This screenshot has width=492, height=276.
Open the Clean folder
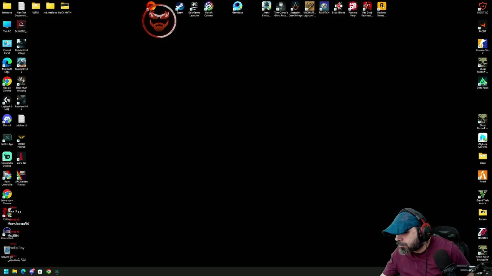pyautogui.click(x=483, y=158)
